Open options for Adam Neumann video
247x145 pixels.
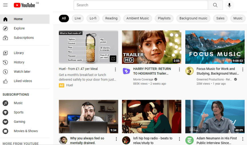(x=243, y=139)
